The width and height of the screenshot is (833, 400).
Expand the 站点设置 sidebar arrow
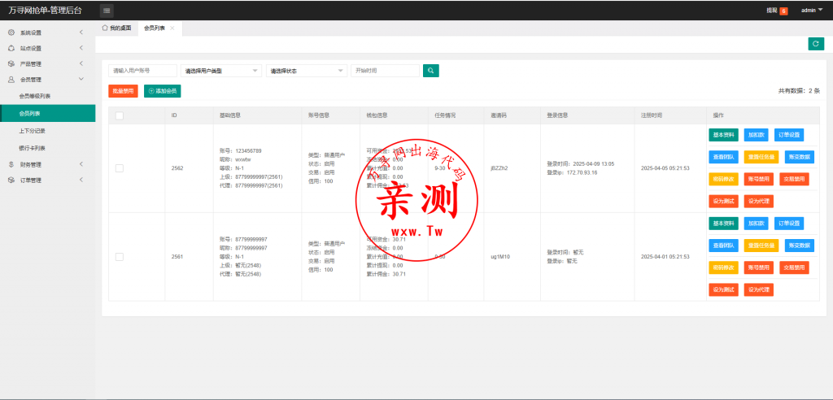(81, 48)
